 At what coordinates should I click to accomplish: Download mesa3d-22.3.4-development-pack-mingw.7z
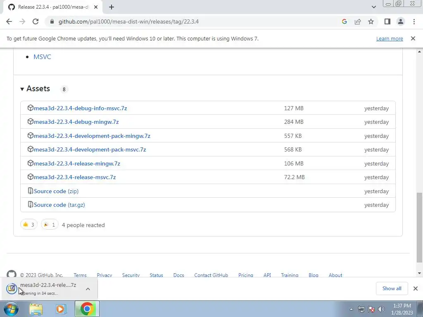point(92,136)
